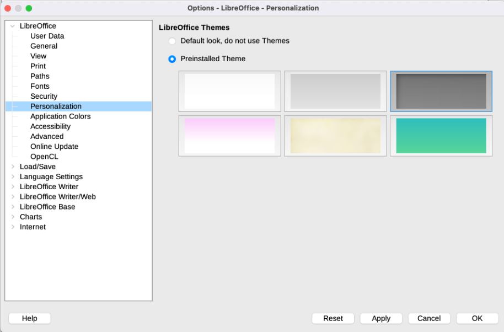504x332 pixels.
Task: Select the Internet category label
Action: pyautogui.click(x=33, y=227)
